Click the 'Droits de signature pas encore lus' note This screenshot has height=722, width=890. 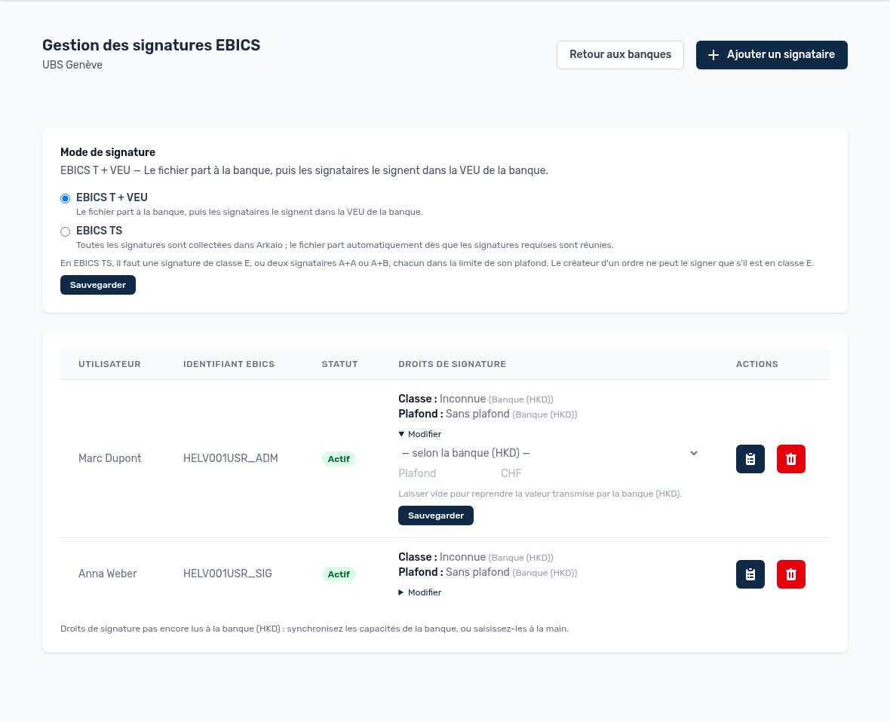point(315,629)
